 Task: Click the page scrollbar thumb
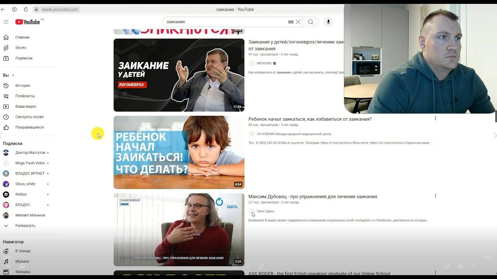coord(495,116)
